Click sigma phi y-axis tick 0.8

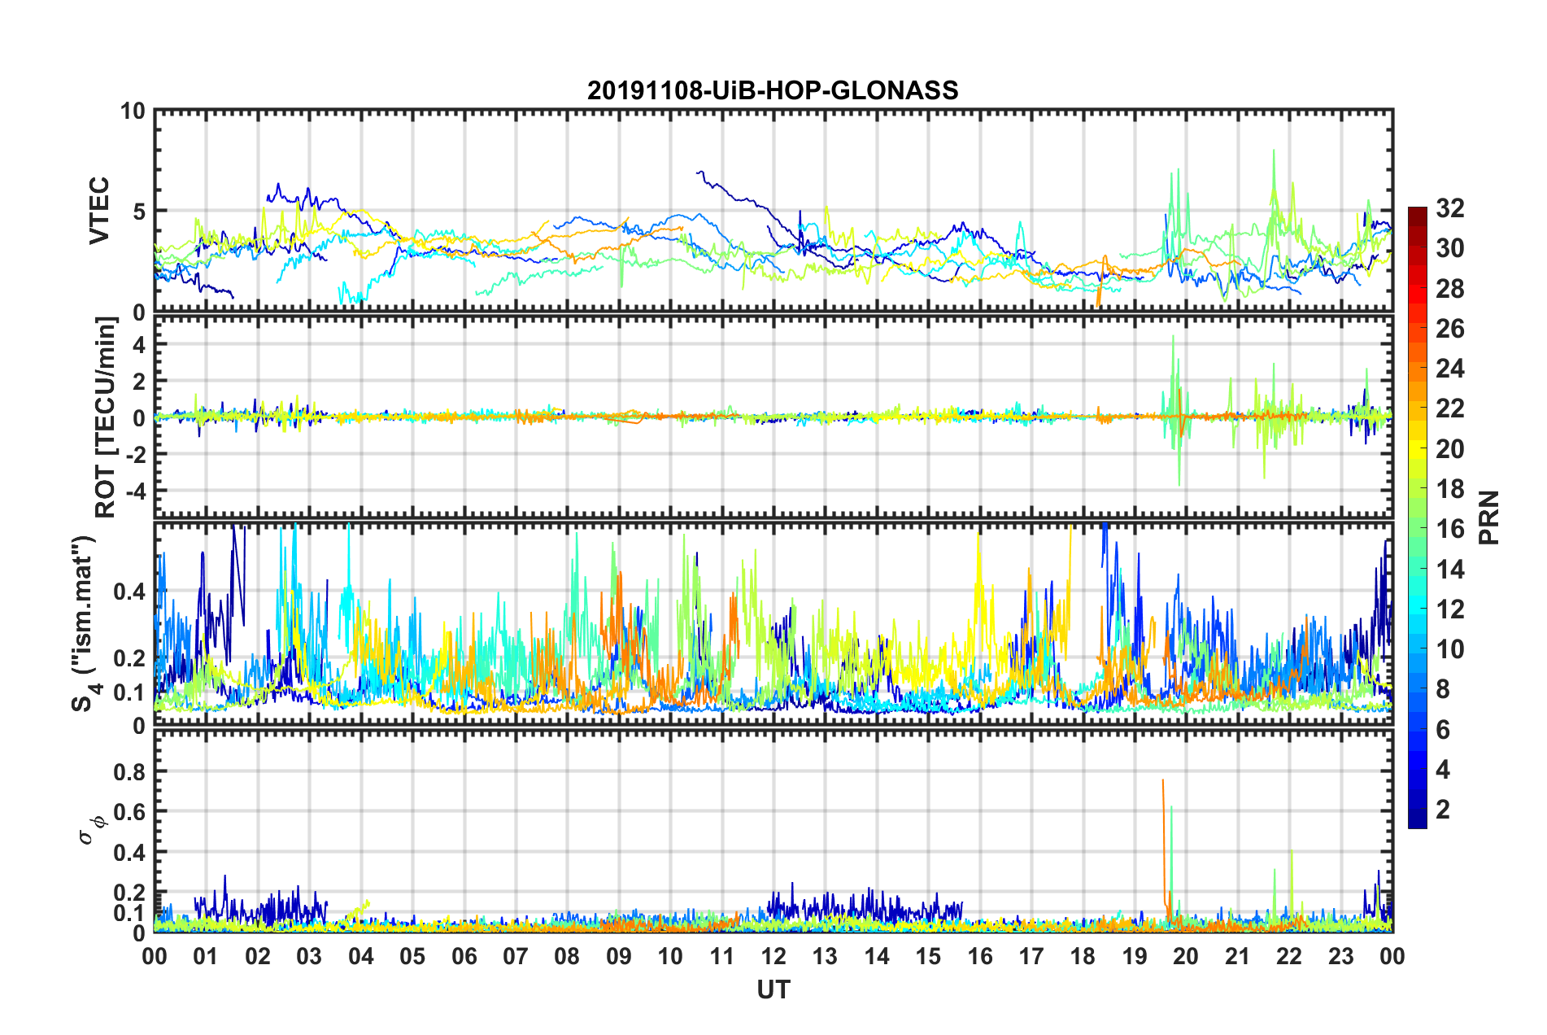(x=129, y=771)
